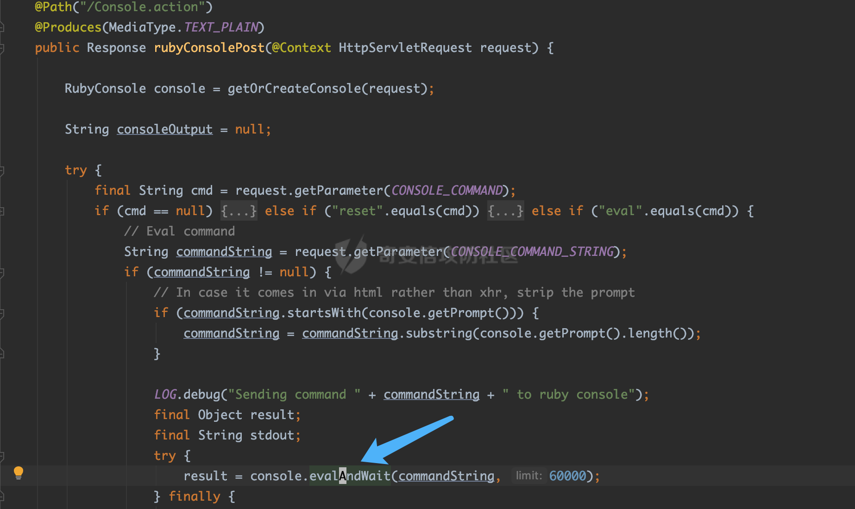Fold the if (commandString != null) block in gutter
The width and height of the screenshot is (855, 509).
2,273
